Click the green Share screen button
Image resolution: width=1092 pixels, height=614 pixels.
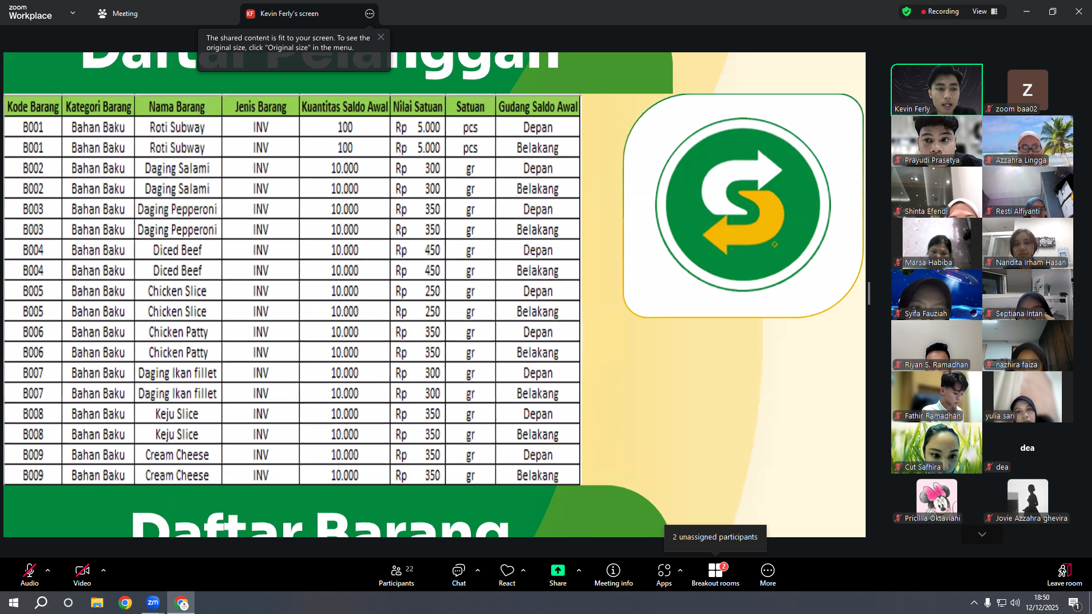coord(558,574)
